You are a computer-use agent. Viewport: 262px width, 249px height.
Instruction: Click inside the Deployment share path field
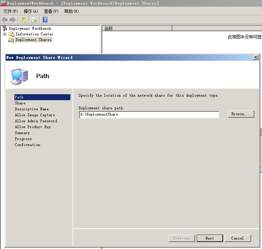click(x=149, y=115)
